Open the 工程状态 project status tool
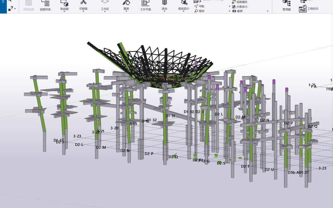333x208 pixels. tap(309, 9)
